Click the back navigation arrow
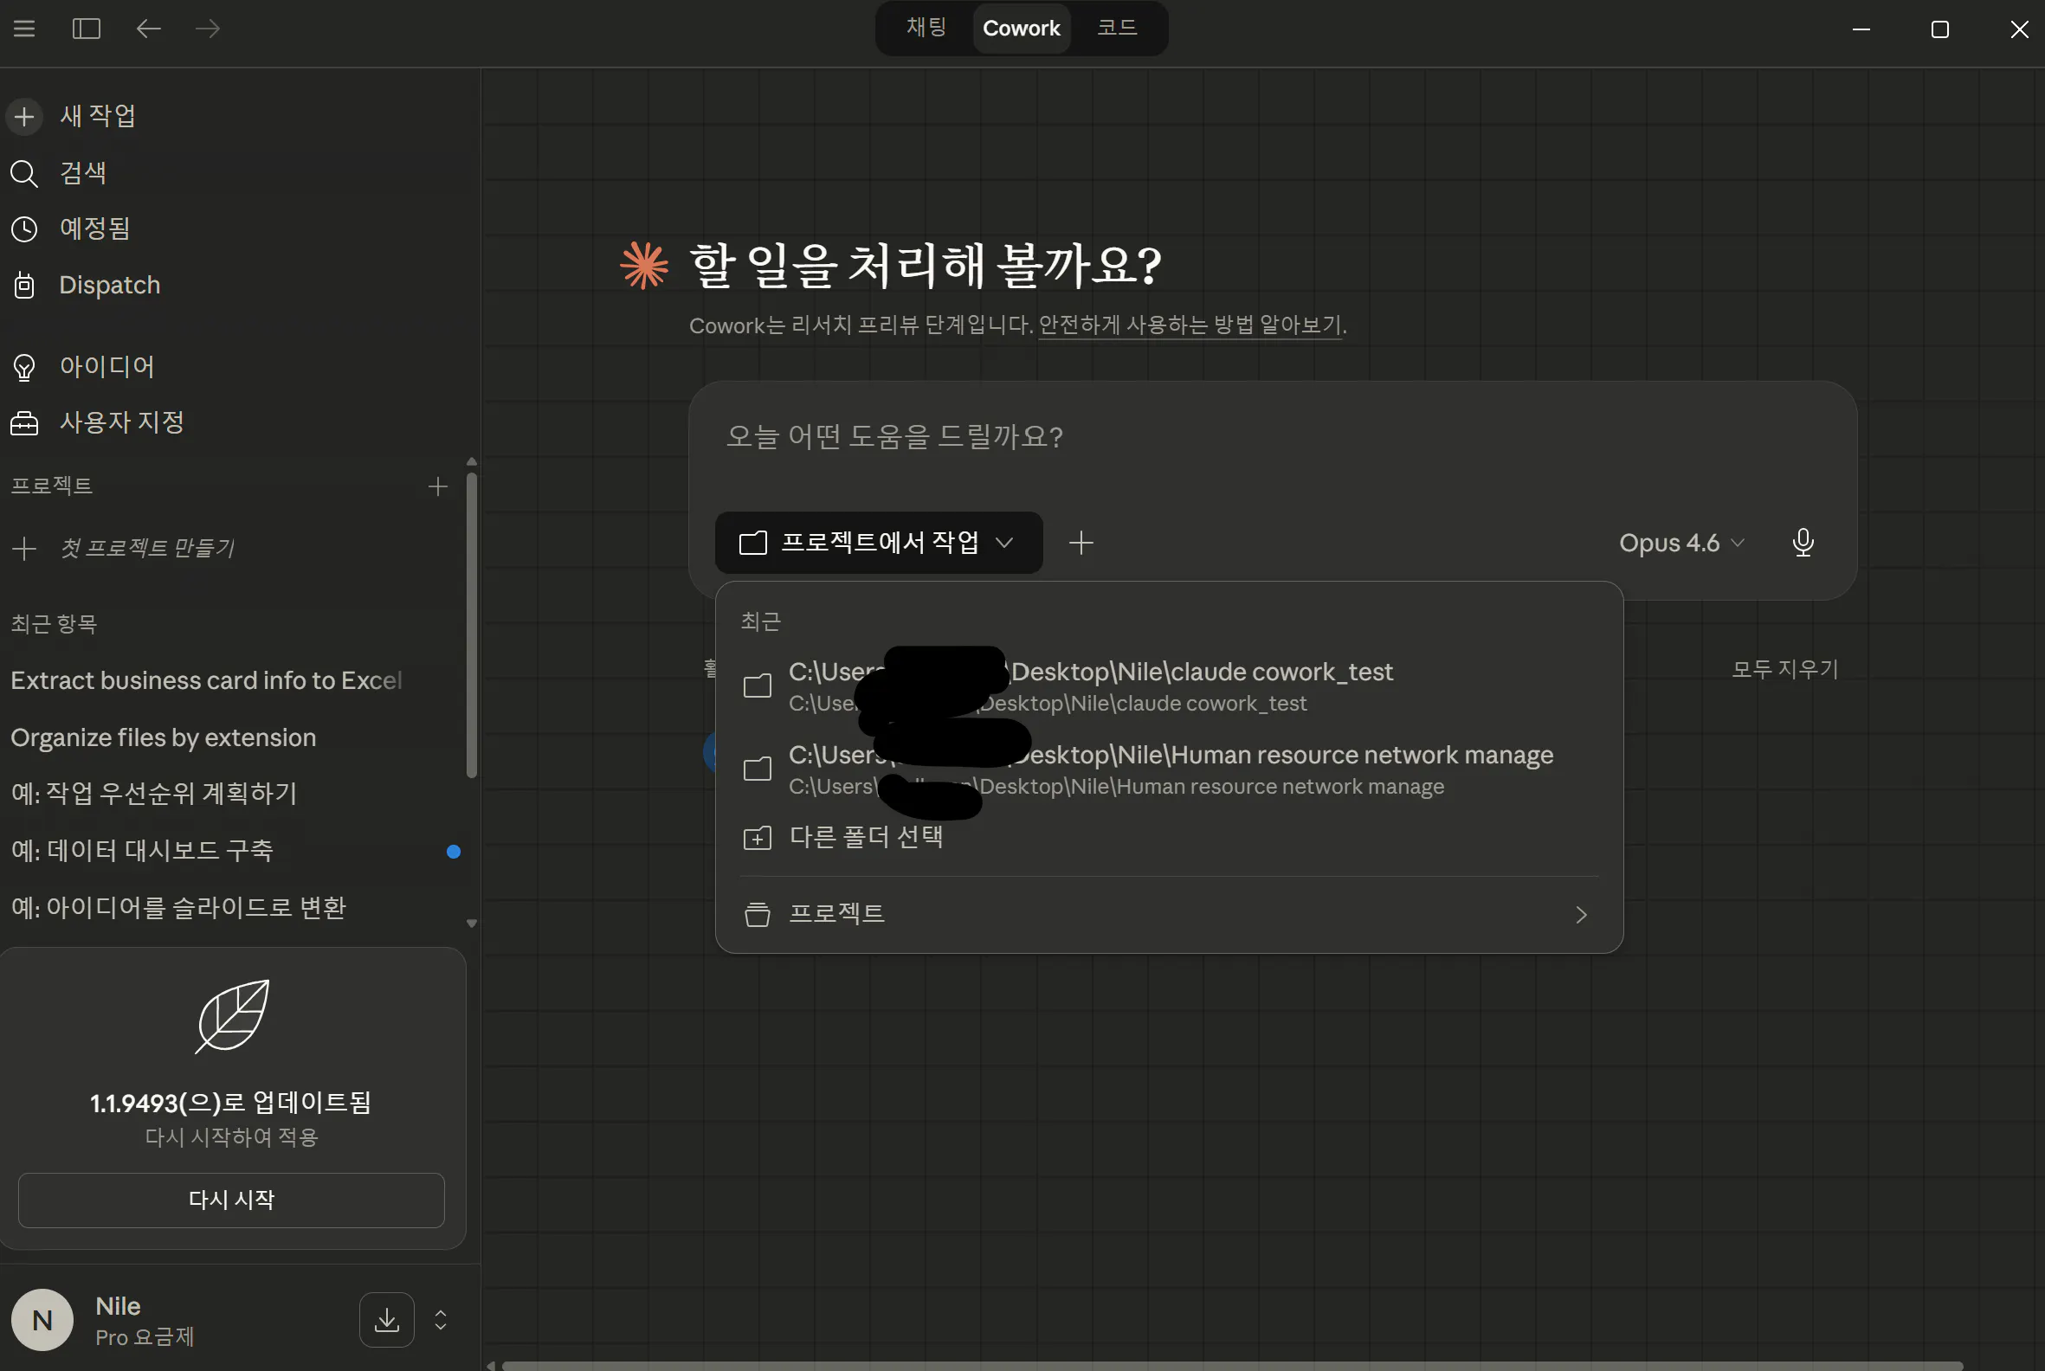This screenshot has height=1371, width=2045. [148, 28]
